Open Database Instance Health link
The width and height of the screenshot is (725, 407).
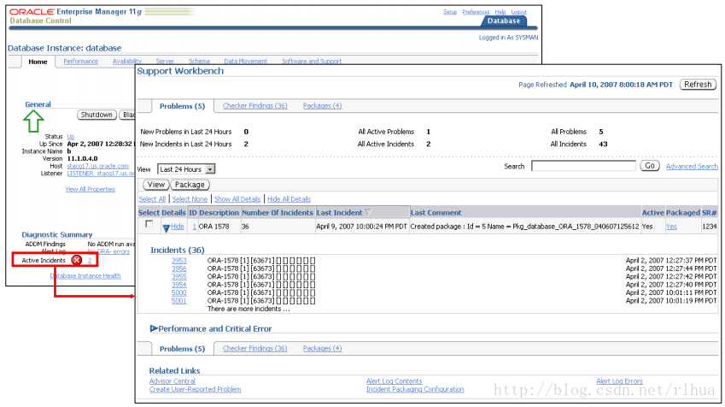85,276
